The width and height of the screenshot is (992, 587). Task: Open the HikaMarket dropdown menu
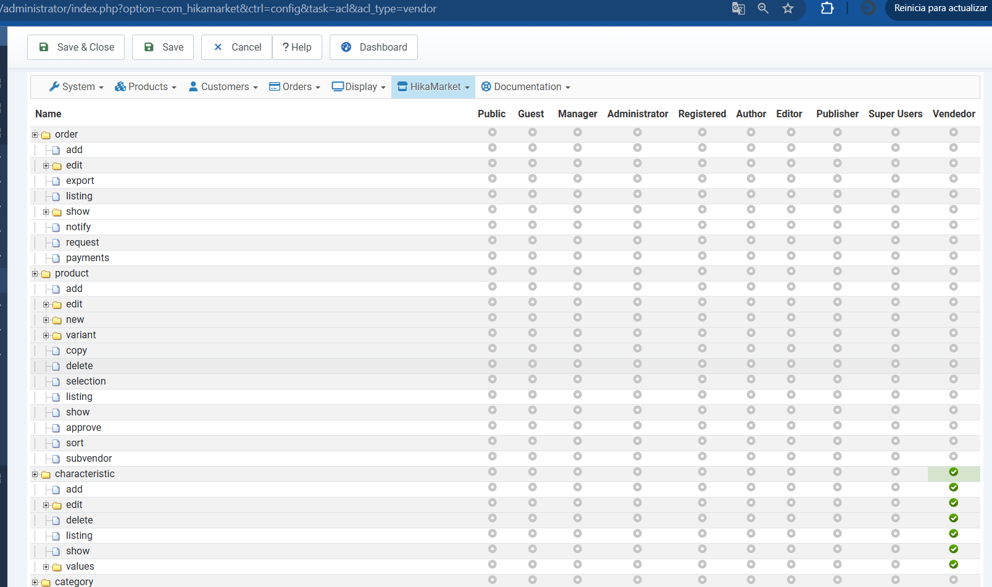click(433, 87)
